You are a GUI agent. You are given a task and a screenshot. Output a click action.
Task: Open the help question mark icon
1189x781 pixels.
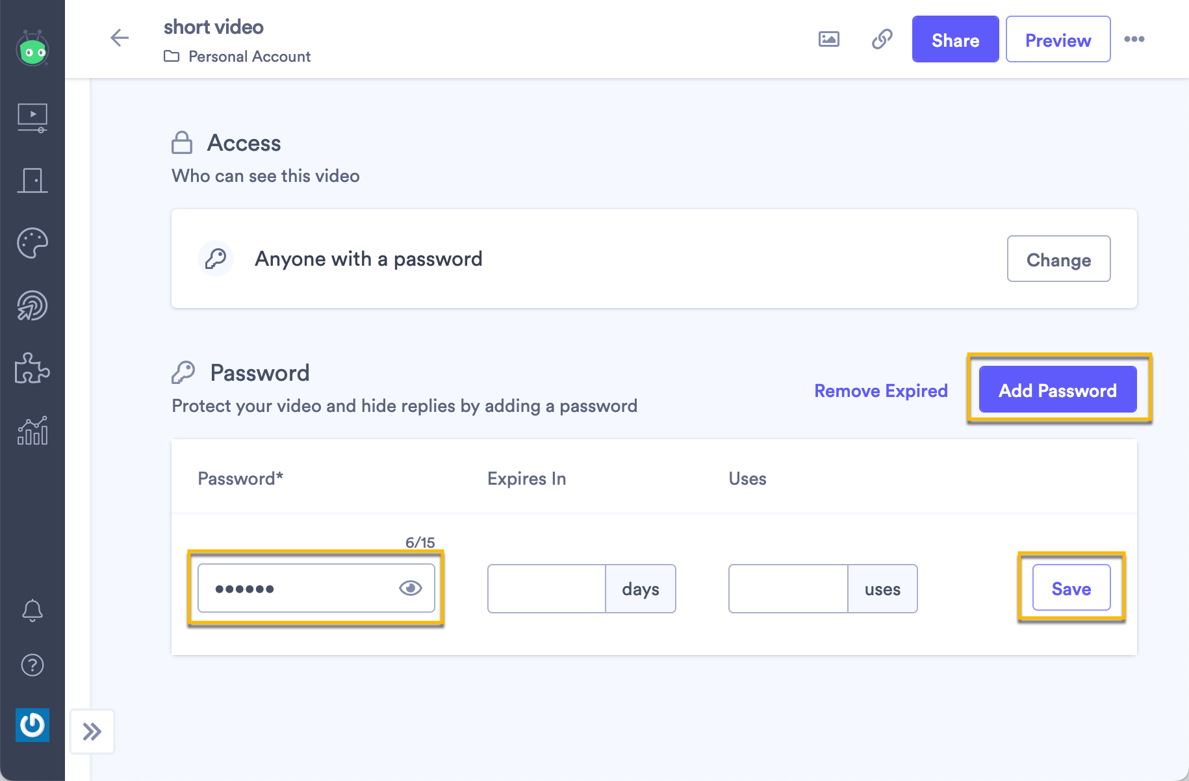[x=32, y=665]
